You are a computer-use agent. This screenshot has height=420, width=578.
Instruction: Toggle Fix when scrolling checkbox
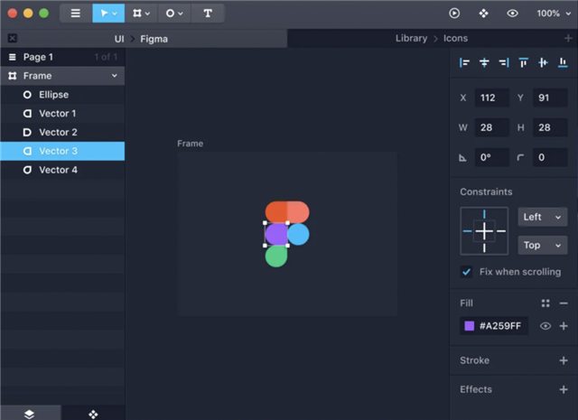pyautogui.click(x=467, y=272)
